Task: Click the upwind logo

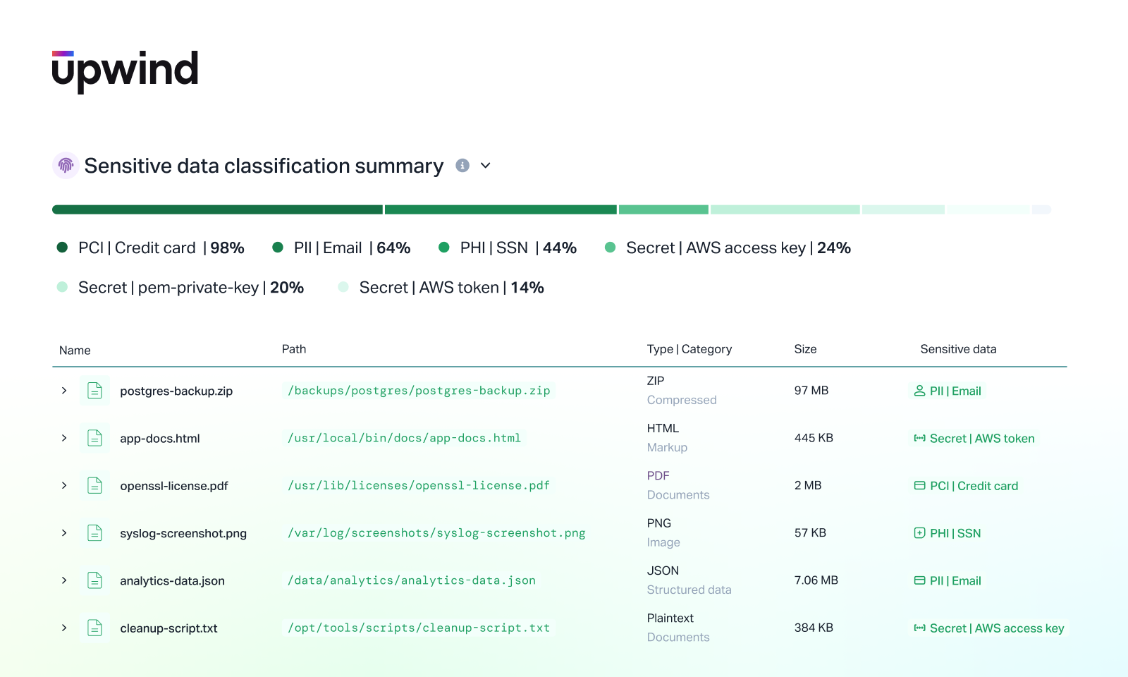Action: tap(125, 71)
